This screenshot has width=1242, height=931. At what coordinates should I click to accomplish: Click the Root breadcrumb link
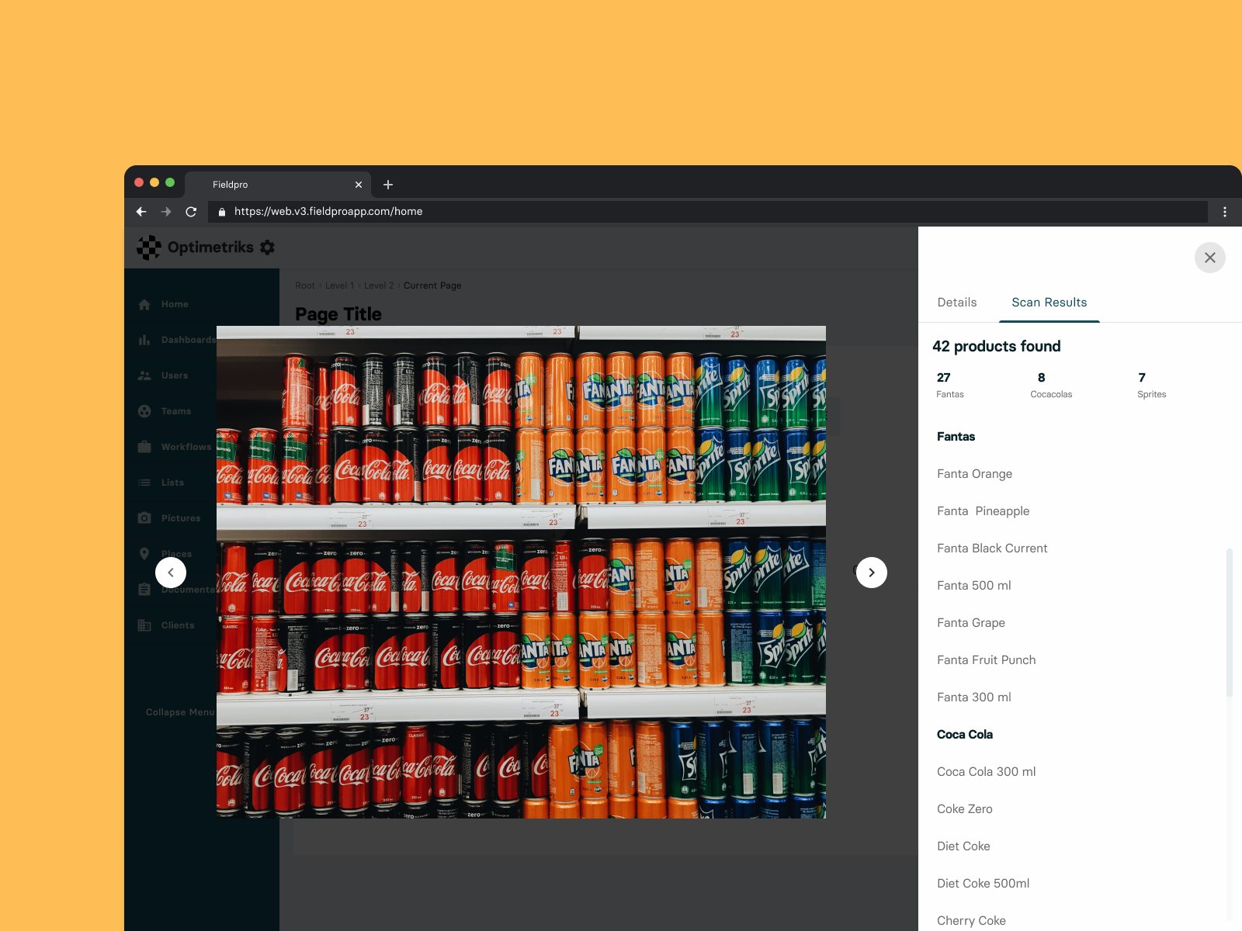(305, 286)
